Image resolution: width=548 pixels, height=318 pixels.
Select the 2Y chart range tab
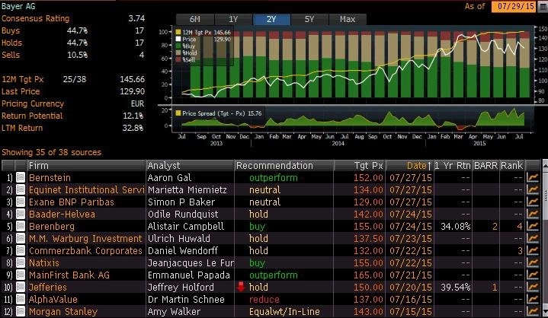click(271, 19)
